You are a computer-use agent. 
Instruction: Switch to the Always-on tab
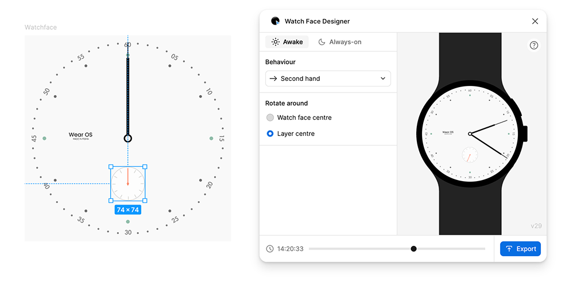click(x=340, y=42)
